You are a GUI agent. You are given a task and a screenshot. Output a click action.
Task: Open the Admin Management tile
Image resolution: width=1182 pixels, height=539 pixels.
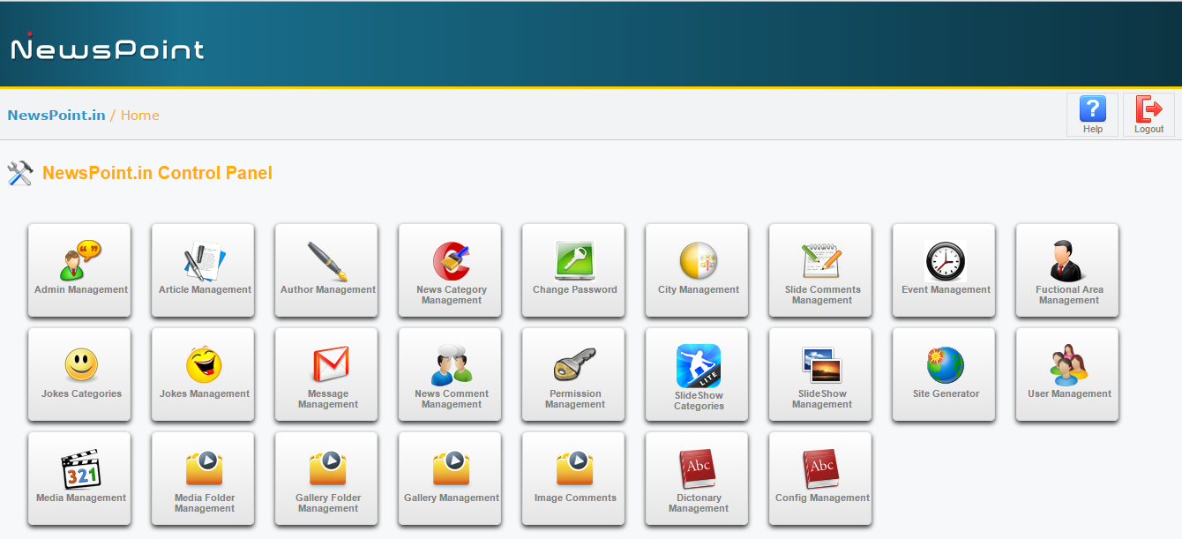80,270
